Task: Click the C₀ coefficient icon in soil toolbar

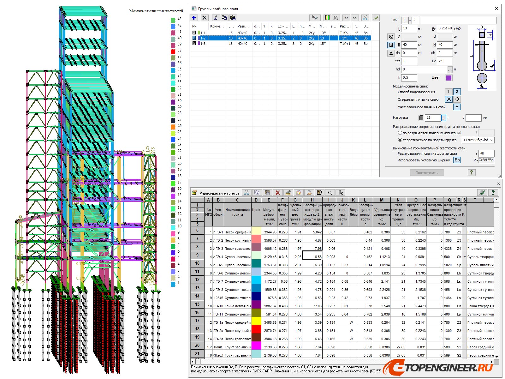Action: click(x=330, y=193)
